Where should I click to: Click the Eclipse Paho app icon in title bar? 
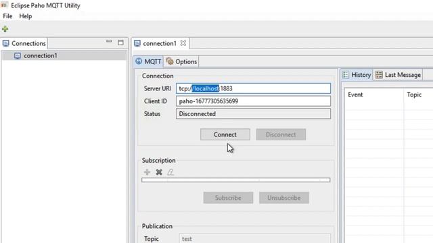point(5,5)
